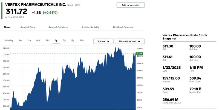Click the 40.00% percent axis label
The image size is (219, 110).
point(140,49)
